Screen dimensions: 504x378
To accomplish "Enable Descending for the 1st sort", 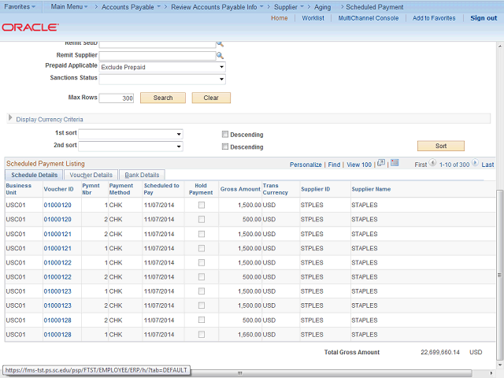I will tap(225, 134).
